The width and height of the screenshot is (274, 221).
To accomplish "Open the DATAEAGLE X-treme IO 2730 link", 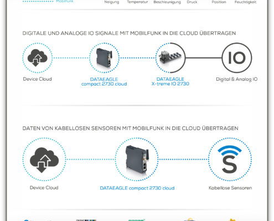I will tap(170, 81).
